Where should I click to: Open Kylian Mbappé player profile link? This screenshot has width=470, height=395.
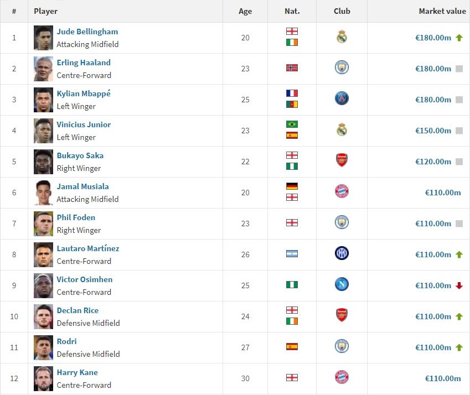click(84, 93)
